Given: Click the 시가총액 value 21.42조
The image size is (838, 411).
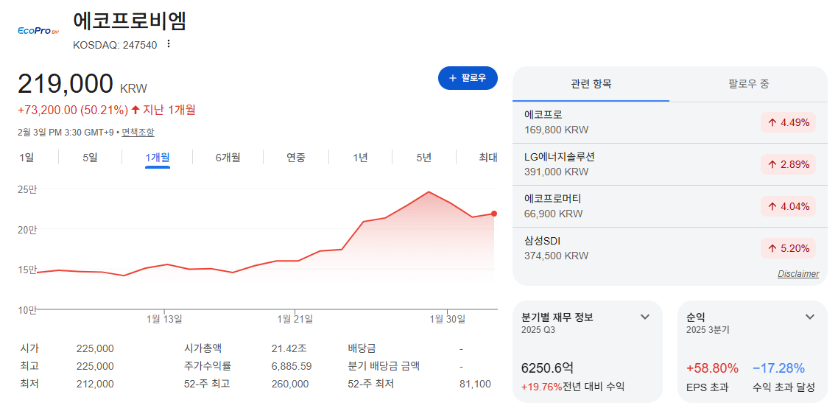Looking at the screenshot, I should click(x=289, y=348).
